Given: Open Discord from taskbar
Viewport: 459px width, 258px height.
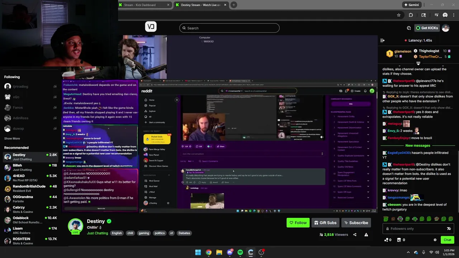Looking at the screenshot, I should click(x=230, y=252).
